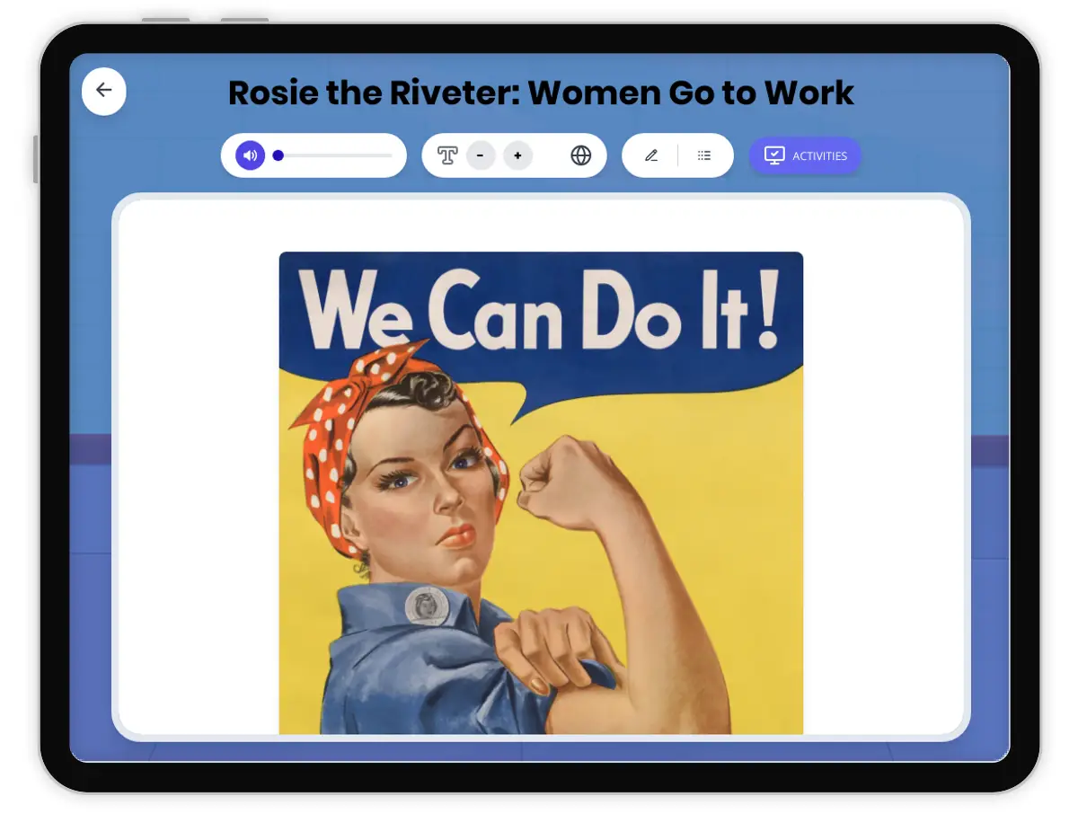Viewport: 1078px width, 814px height.
Task: Click the monitor icon in the Activities button
Action: 774,155
